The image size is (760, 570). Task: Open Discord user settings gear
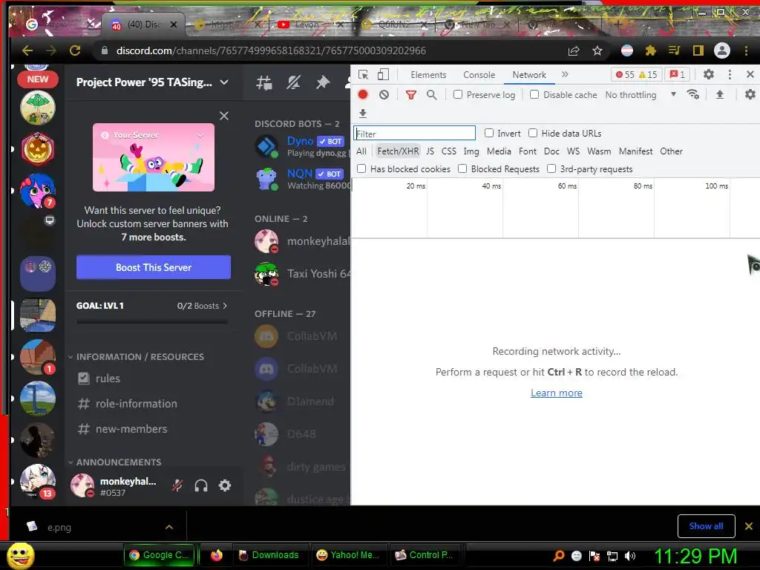click(225, 485)
